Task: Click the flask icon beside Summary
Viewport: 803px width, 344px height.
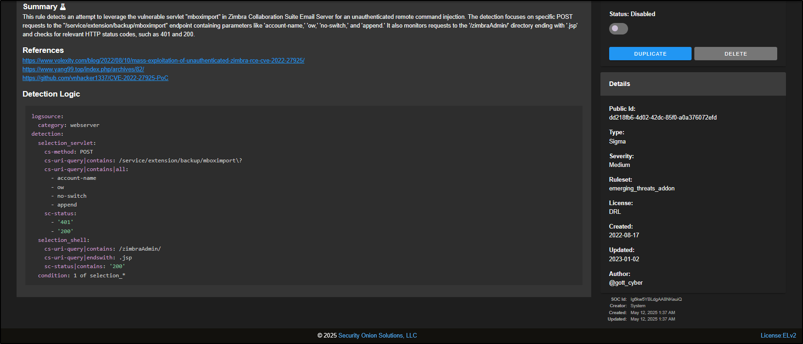Action: tap(63, 7)
